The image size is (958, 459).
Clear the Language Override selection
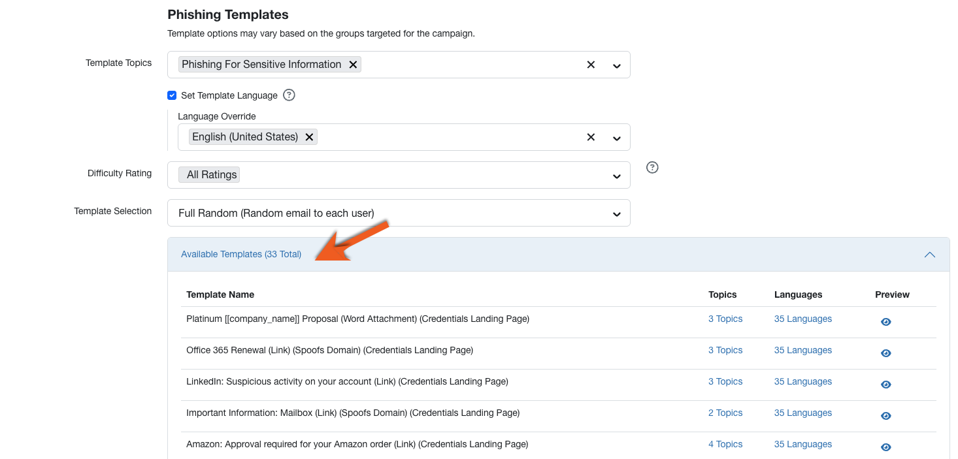tap(590, 137)
